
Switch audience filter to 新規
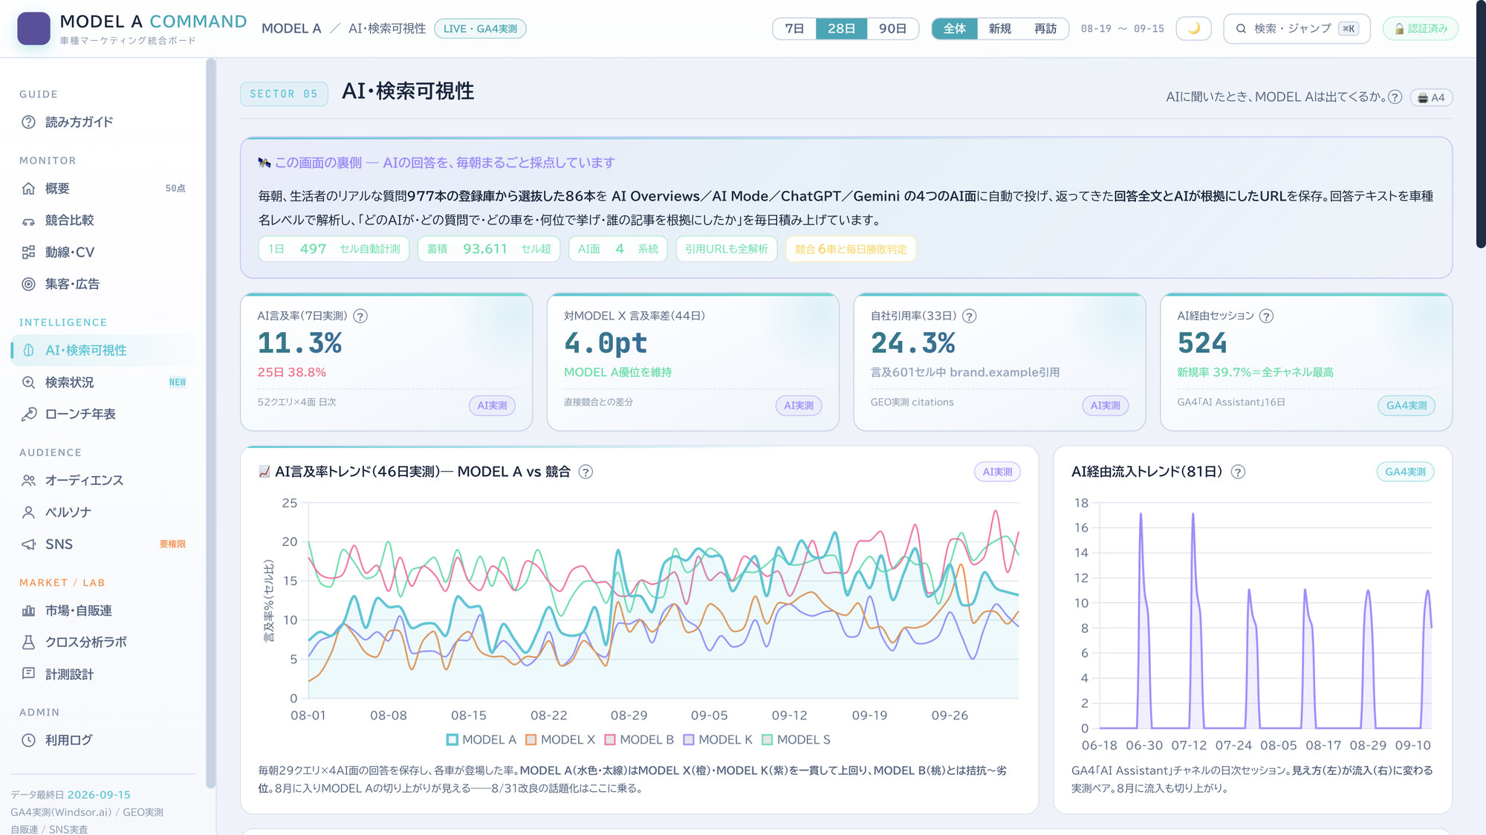point(1000,28)
